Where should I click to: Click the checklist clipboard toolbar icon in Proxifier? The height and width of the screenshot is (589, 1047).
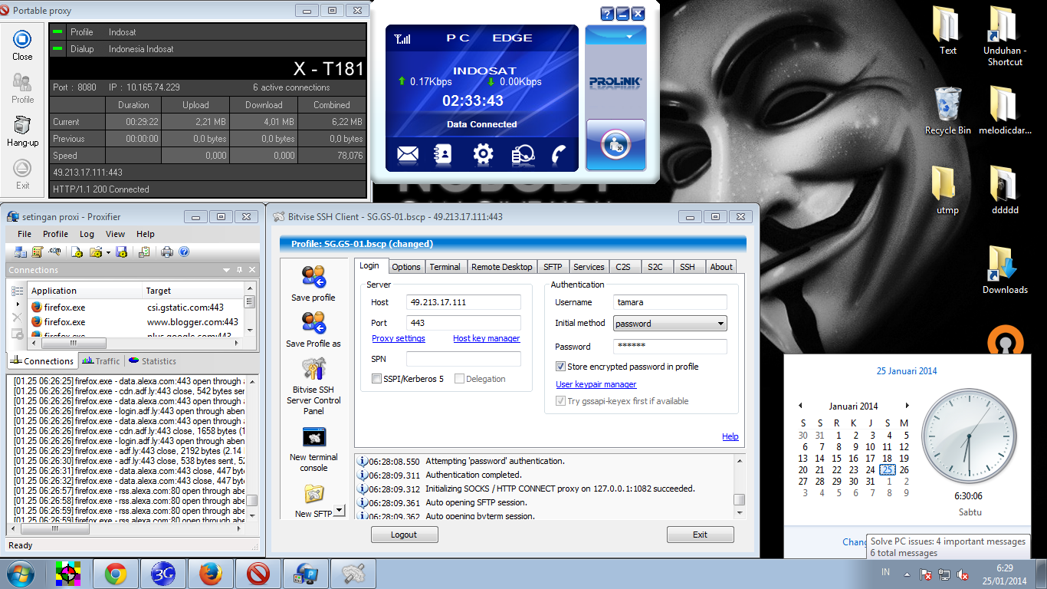coord(143,252)
